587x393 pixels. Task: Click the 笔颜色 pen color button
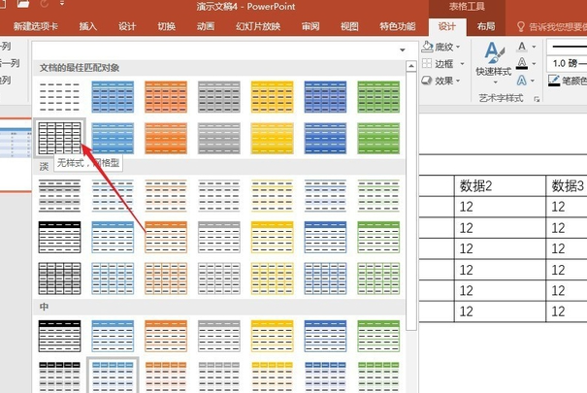[x=568, y=81]
